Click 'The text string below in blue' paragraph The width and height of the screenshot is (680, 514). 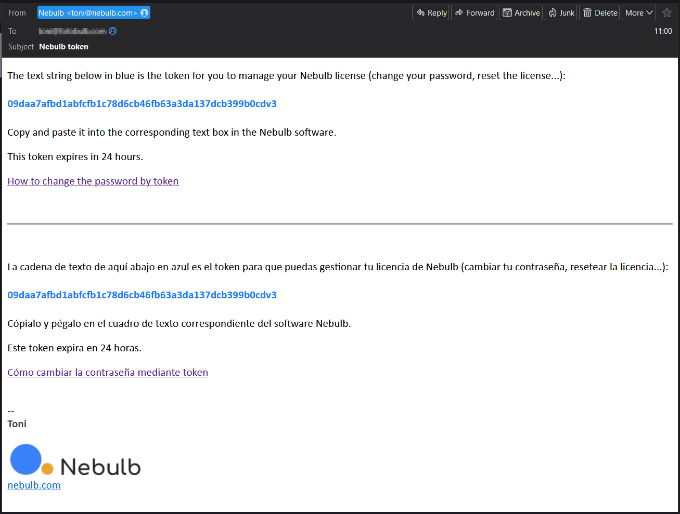(x=286, y=75)
